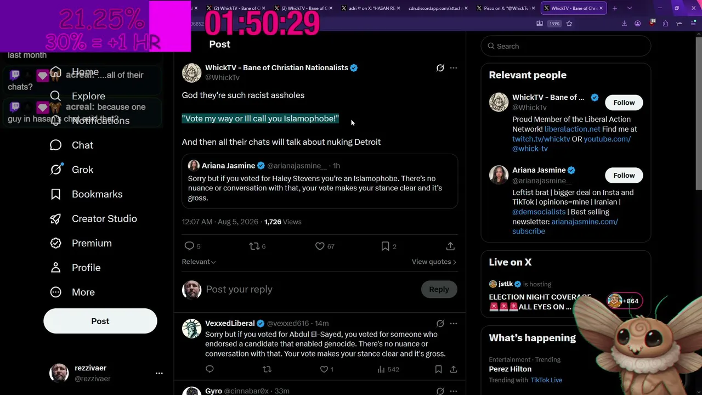This screenshot has height=395, width=702.
Task: Open the Creator Studio rocket icon
Action: 55,218
